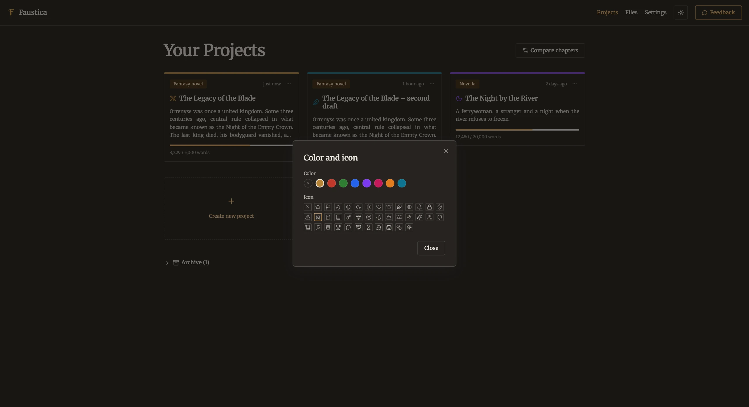Open the Settings page
Image resolution: width=749 pixels, height=407 pixels.
(655, 12)
